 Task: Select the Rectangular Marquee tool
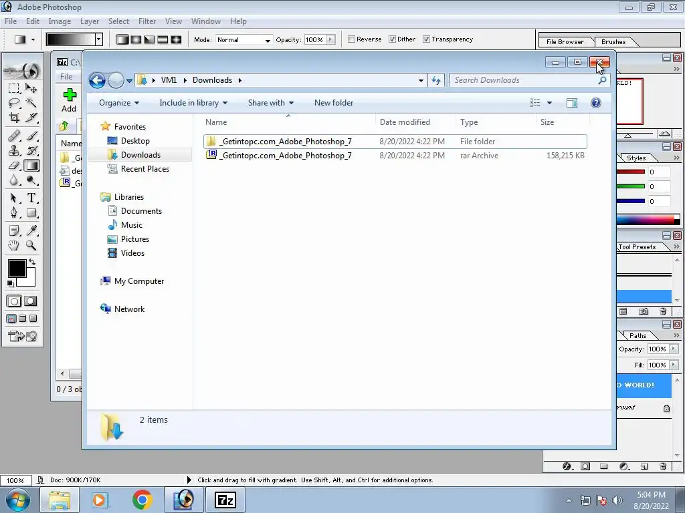[14, 89]
